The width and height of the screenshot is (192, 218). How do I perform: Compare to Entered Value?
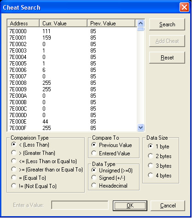click(x=111, y=153)
